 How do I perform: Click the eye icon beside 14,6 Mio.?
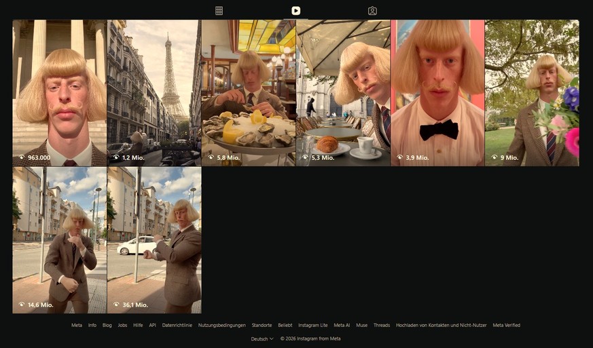(x=22, y=305)
